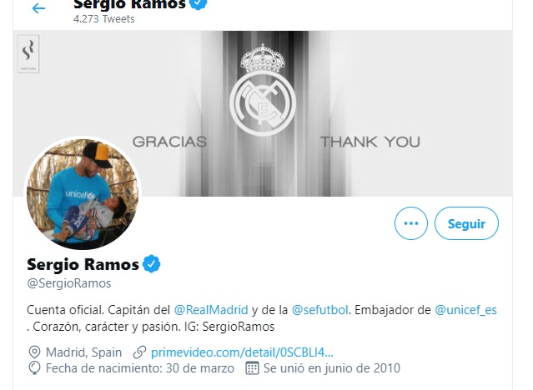Follow the account with Seguir button

[466, 223]
